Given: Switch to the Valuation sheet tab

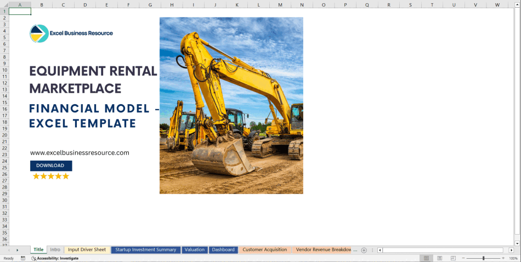Looking at the screenshot, I should (x=195, y=250).
